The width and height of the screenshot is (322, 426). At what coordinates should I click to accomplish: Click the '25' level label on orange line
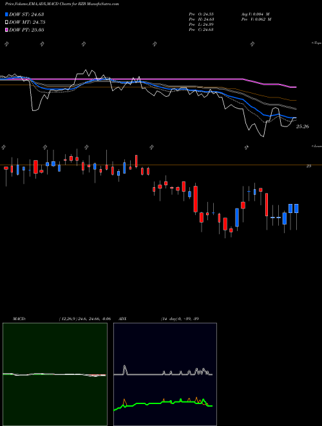click(x=308, y=166)
